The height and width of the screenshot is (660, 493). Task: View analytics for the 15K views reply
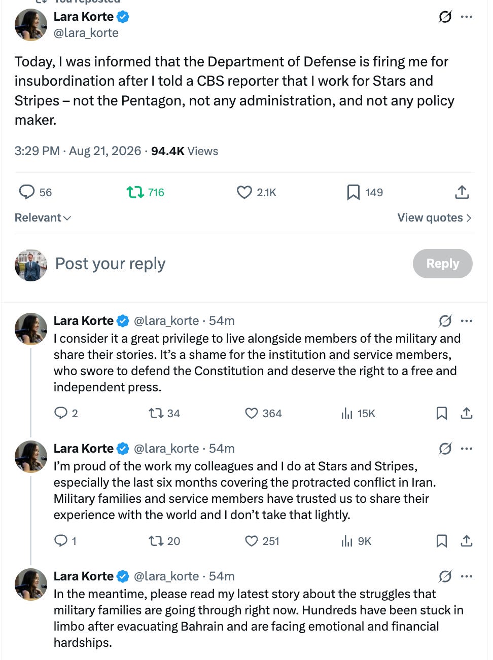click(358, 413)
